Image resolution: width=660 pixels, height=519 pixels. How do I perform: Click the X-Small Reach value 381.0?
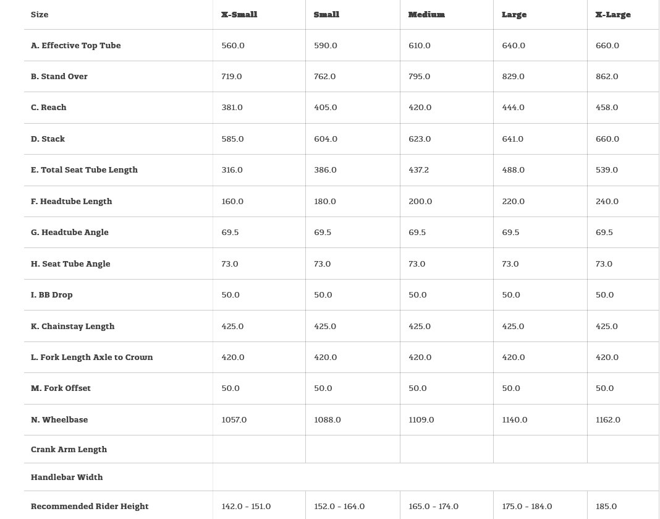[x=232, y=108]
